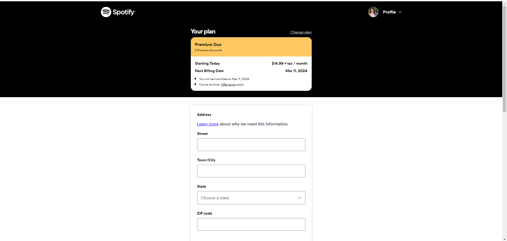Screen dimensions: 507x241
Task: Click the Starting Today price text
Action: (x=289, y=63)
